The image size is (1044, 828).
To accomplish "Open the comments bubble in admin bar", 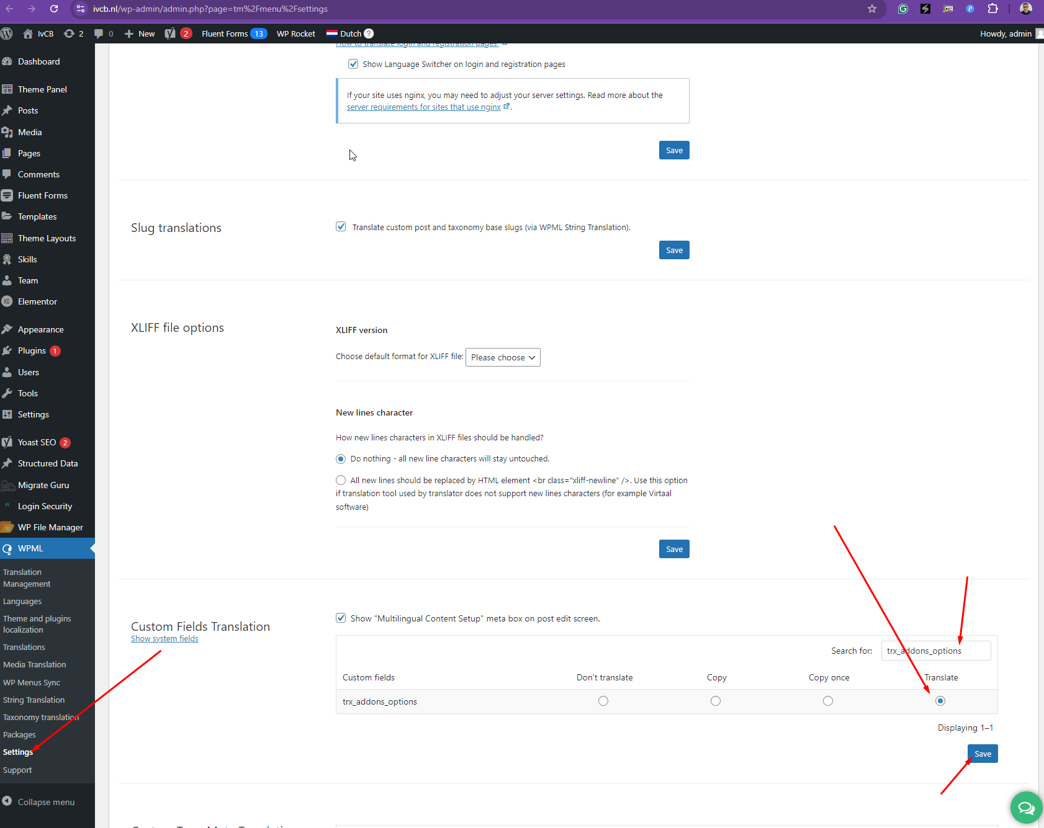I will (x=104, y=33).
